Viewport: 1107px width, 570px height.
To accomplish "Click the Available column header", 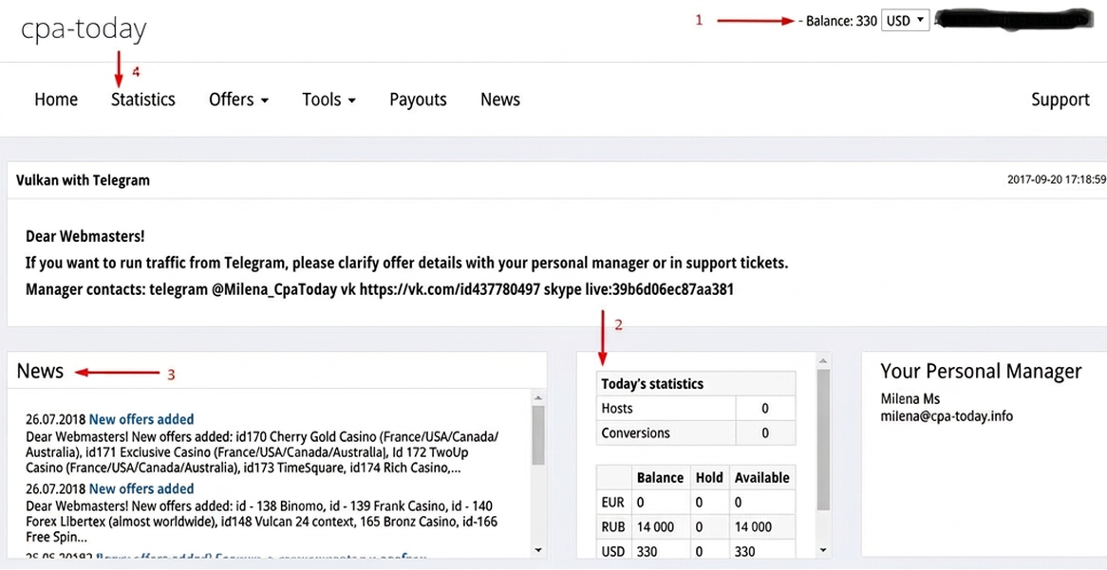I will pyautogui.click(x=761, y=478).
